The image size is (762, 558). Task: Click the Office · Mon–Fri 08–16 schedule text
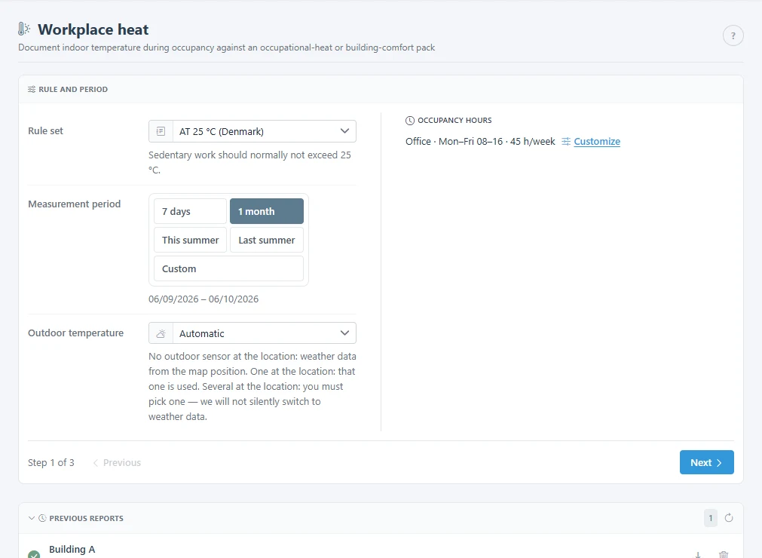coord(480,142)
